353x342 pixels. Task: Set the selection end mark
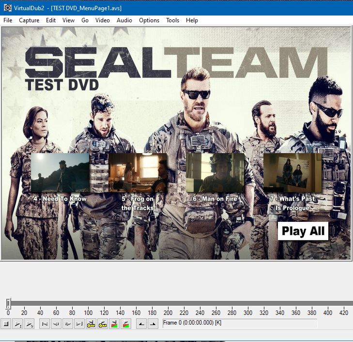pyautogui.click(x=153, y=324)
